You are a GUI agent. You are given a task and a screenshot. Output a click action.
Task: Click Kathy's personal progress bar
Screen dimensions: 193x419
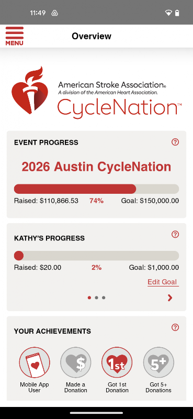[96, 256]
